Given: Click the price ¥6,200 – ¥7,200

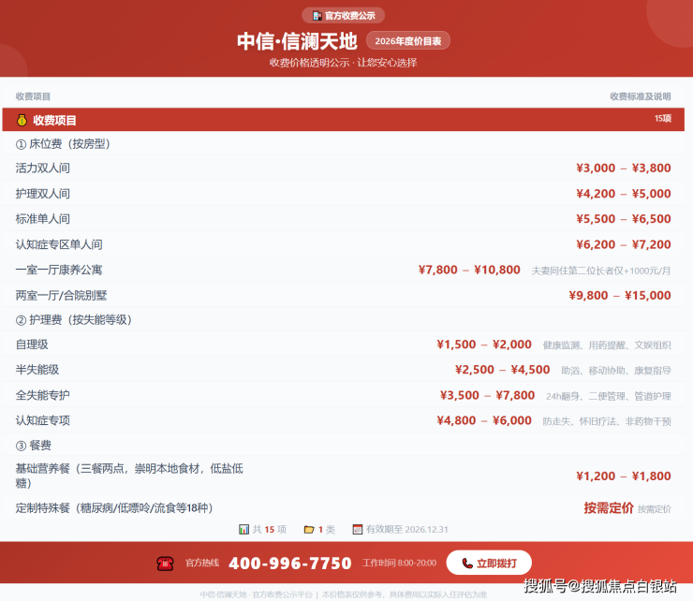Looking at the screenshot, I should point(624,244).
